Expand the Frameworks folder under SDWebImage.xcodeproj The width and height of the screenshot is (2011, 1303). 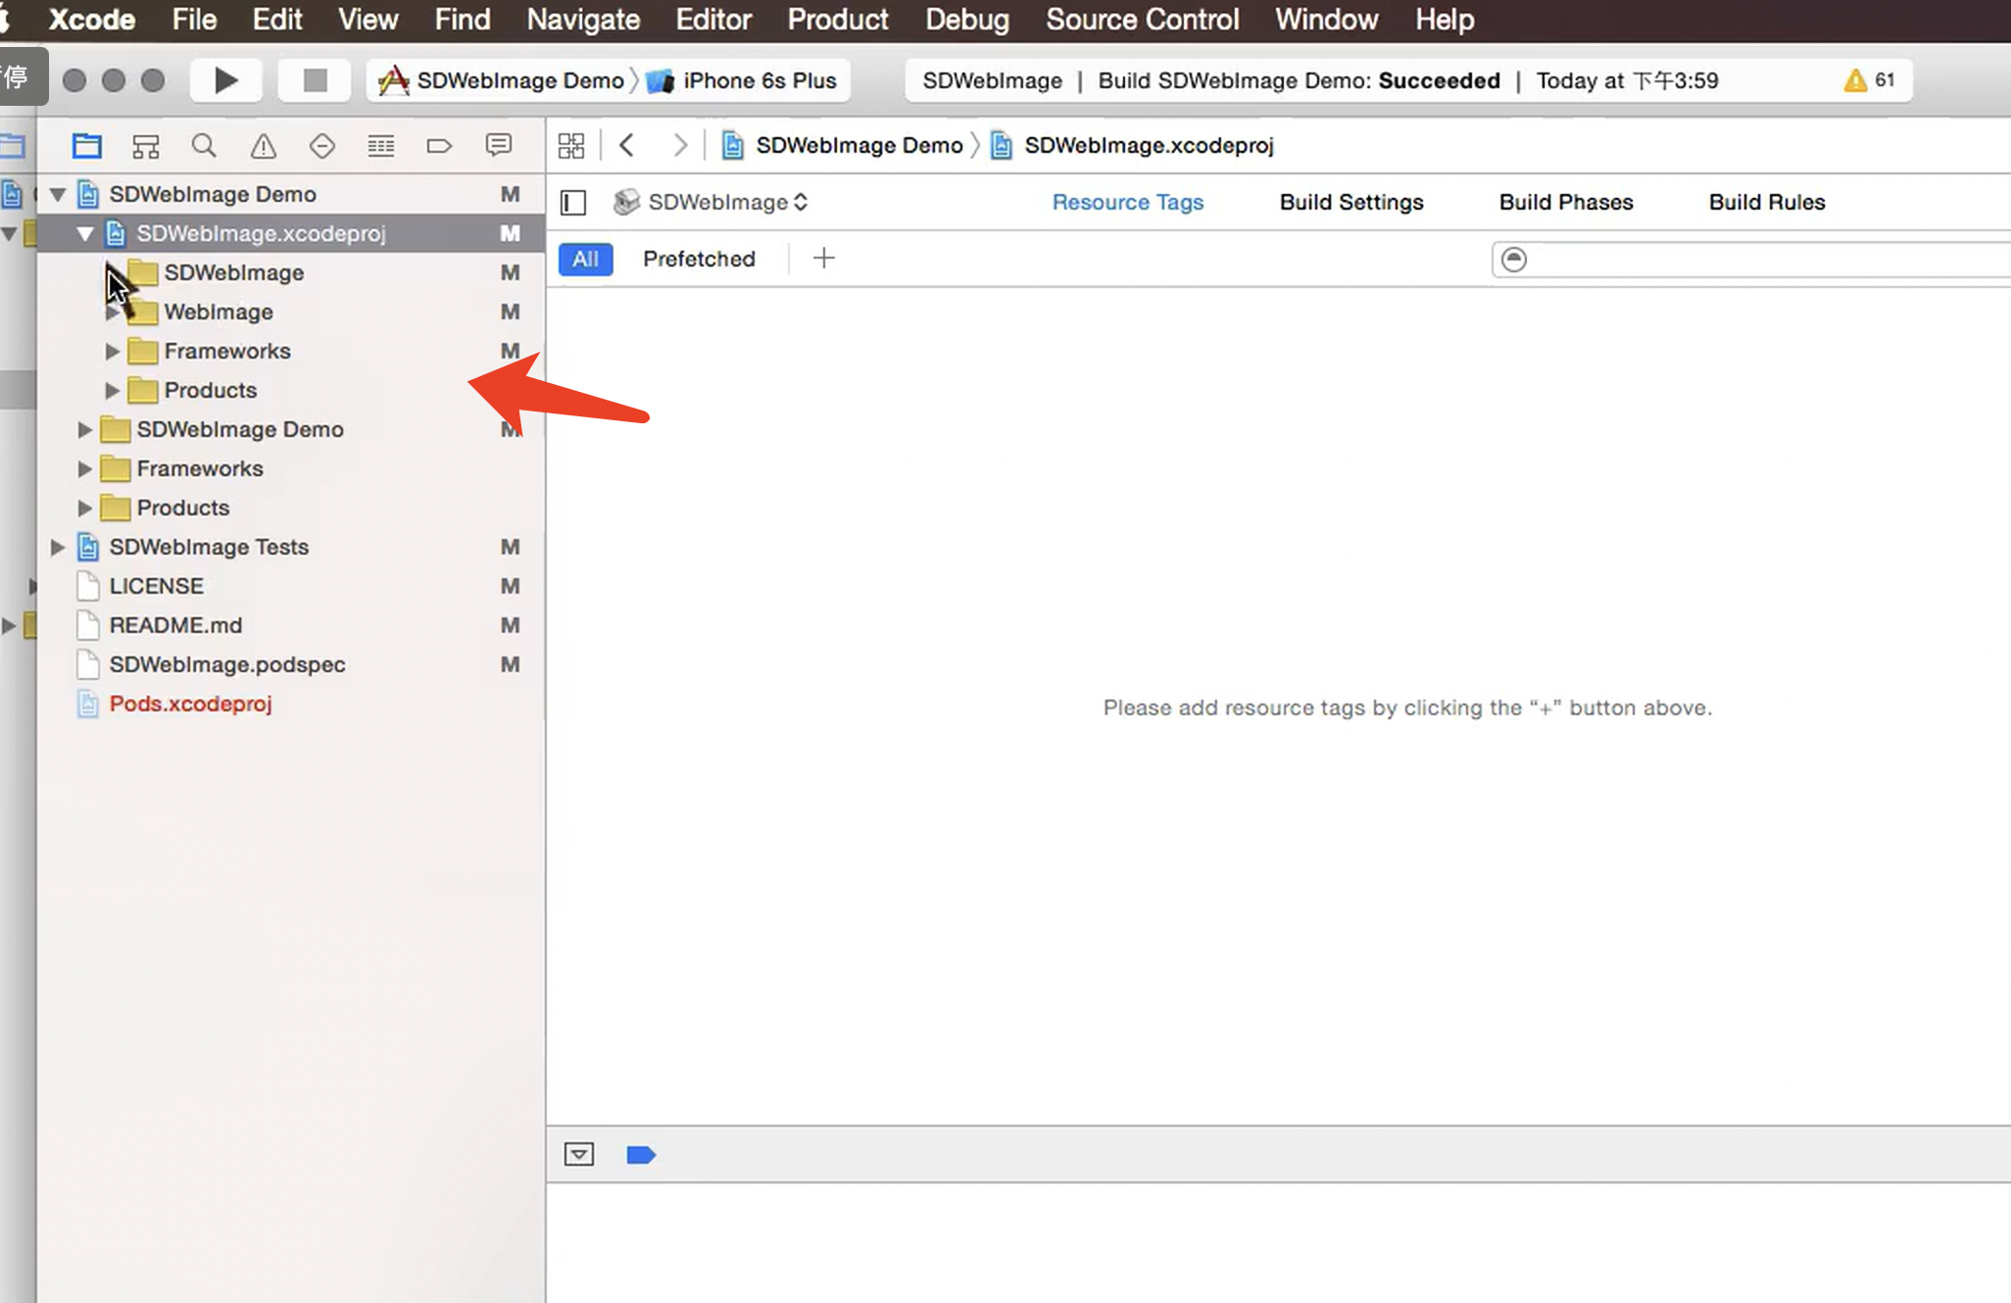click(112, 351)
